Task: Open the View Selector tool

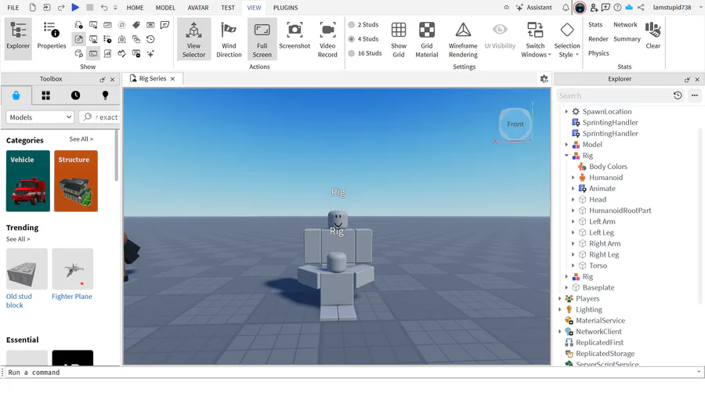Action: (x=193, y=38)
